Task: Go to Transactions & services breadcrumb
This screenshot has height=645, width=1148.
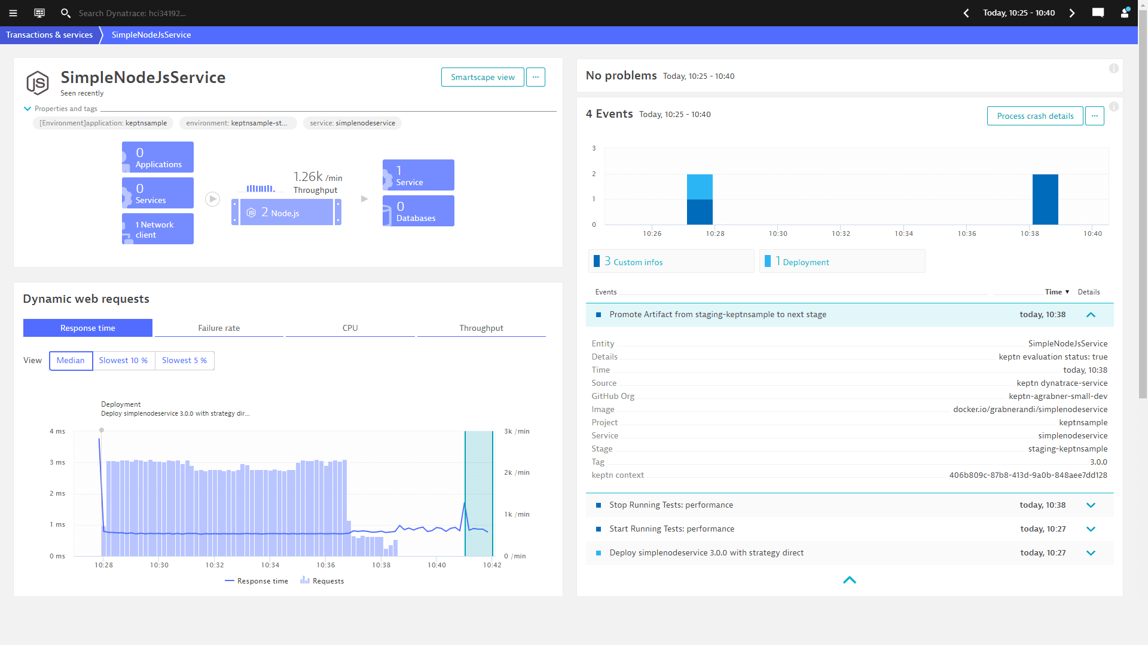Action: click(x=50, y=35)
